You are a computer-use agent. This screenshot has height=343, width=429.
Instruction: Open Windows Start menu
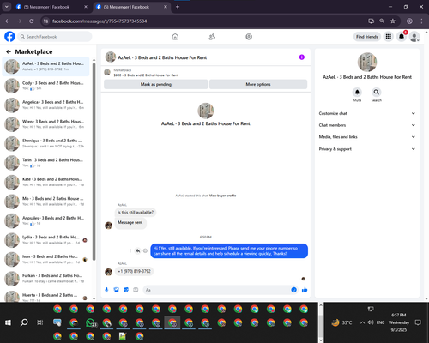pos(8,322)
